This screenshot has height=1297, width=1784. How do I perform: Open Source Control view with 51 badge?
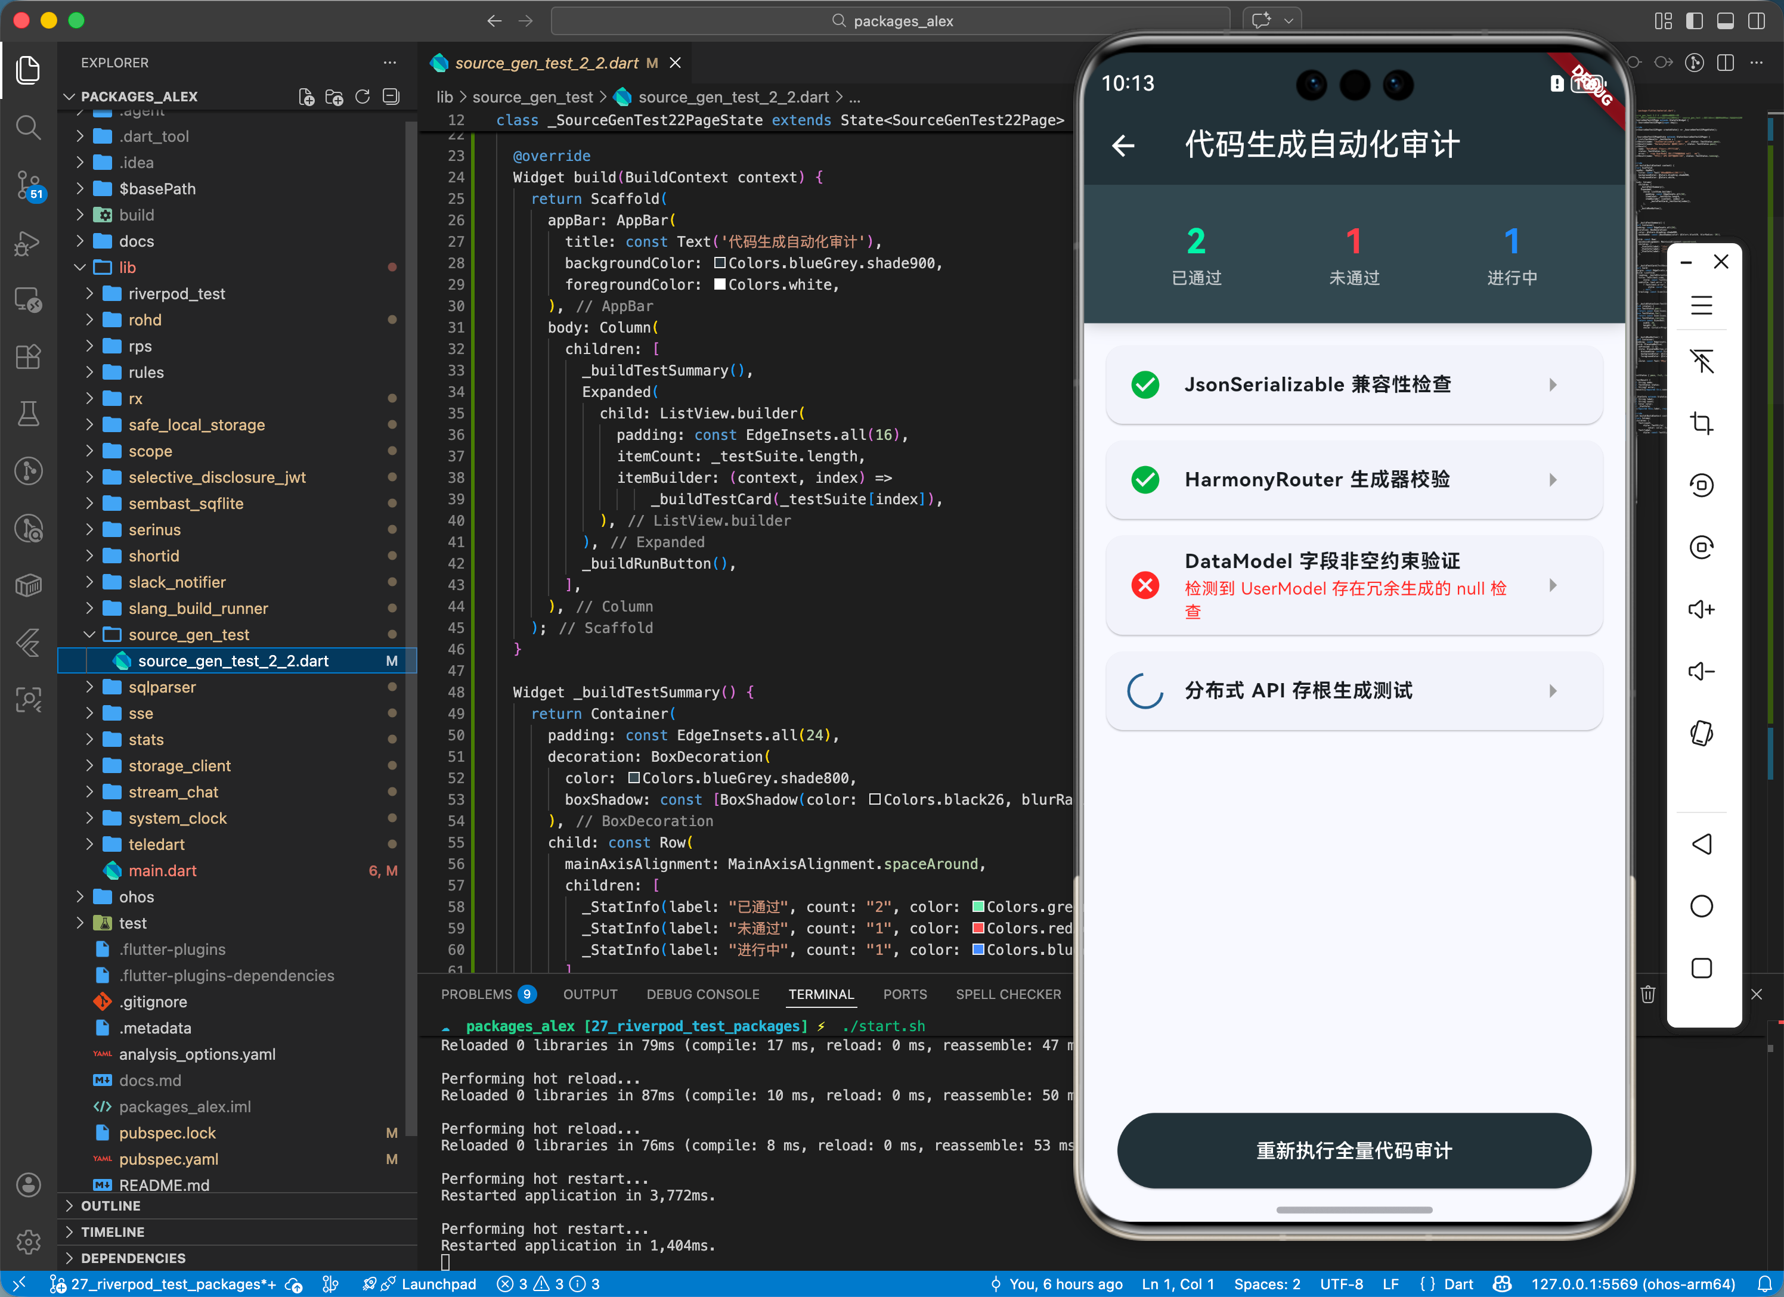[28, 185]
